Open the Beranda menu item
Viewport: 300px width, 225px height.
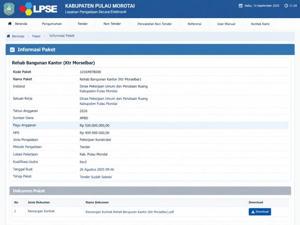click(21, 24)
